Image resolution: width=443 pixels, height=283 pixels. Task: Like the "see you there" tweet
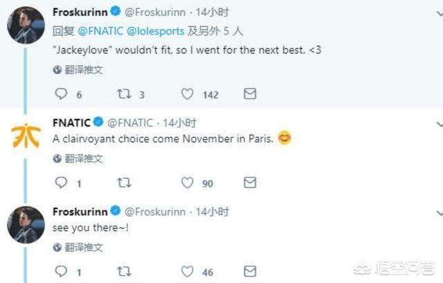tap(187, 272)
